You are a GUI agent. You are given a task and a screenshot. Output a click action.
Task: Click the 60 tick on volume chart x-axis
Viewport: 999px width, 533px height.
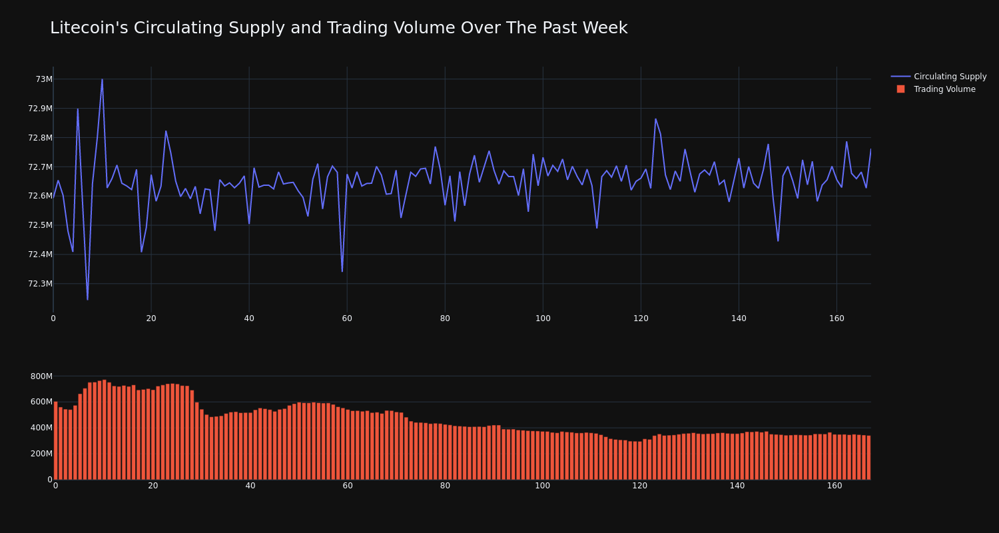348,486
